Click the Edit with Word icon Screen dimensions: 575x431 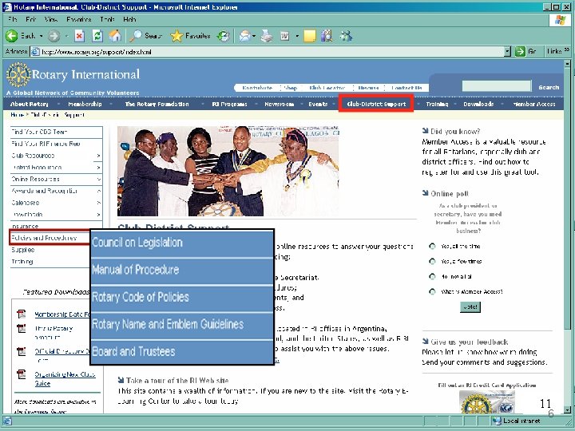285,36
